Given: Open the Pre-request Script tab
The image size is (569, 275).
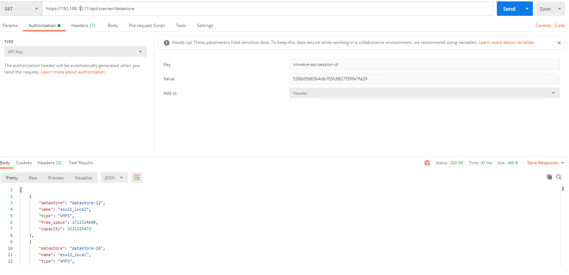Looking at the screenshot, I should [x=147, y=25].
